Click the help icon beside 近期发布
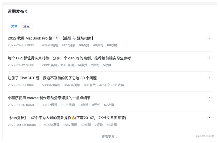The image size is (219, 143). point(27,11)
